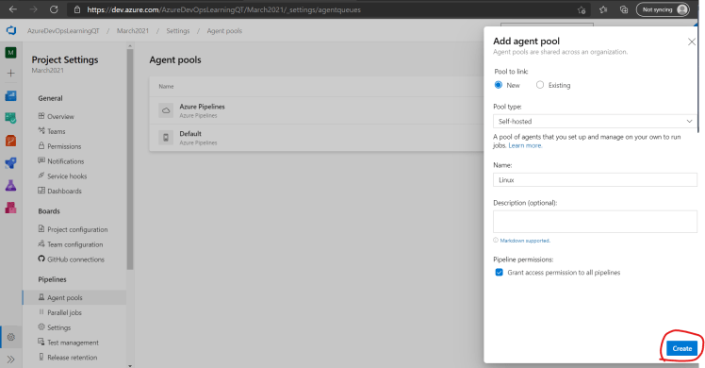
Task: Open Project settings gear icon
Action: coord(10,337)
